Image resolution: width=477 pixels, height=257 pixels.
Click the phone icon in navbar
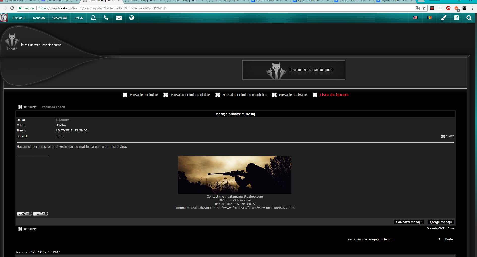106,18
